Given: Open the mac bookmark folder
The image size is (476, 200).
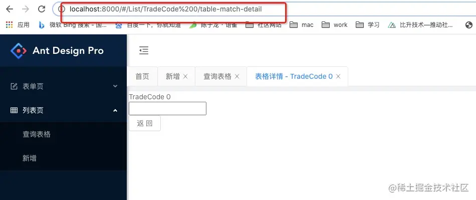Looking at the screenshot, I should point(302,25).
